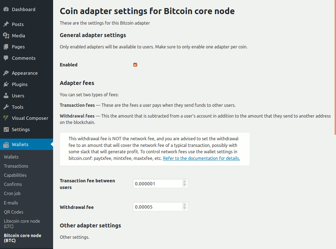Click the Plugins plug icon

point(6,84)
